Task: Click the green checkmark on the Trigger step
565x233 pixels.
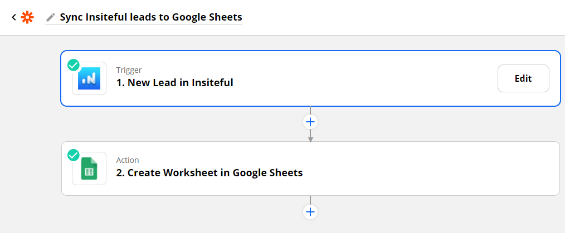Action: pos(74,66)
